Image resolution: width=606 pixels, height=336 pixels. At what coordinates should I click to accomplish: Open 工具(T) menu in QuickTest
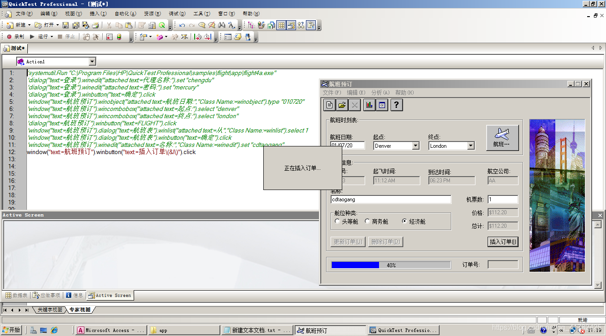202,14
